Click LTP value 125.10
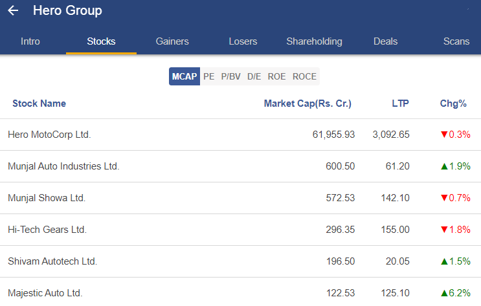 (x=395, y=293)
